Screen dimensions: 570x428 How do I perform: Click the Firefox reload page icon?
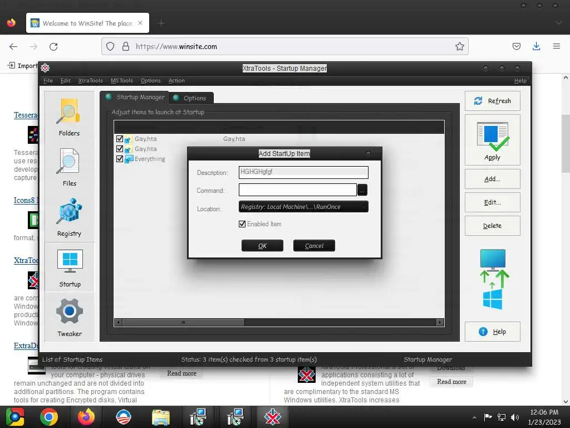(53, 47)
